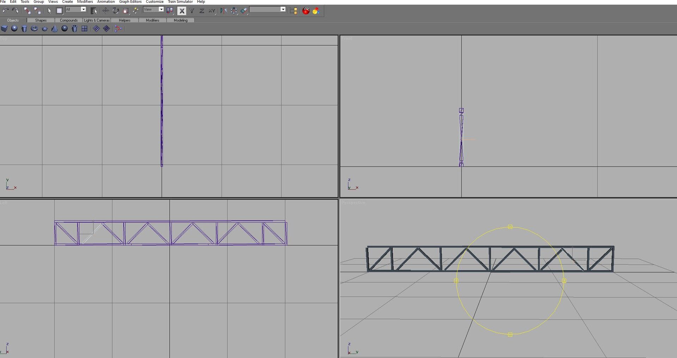This screenshot has height=358, width=677.
Task: Select the Teapot primitive icon
Action: coord(44,29)
